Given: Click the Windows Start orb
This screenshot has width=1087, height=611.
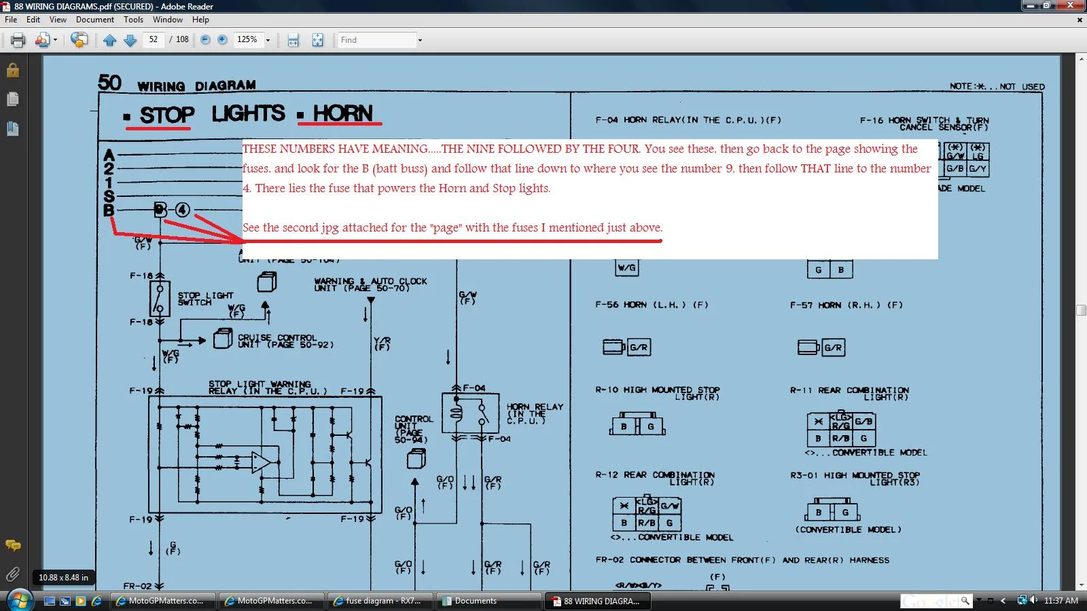Looking at the screenshot, I should 19,600.
